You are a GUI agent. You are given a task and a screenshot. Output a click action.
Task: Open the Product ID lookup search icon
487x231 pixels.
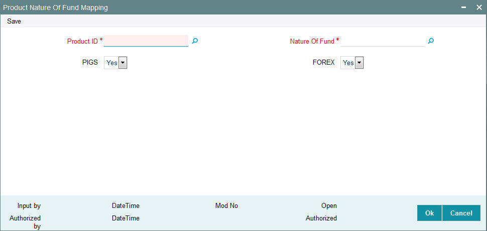195,41
